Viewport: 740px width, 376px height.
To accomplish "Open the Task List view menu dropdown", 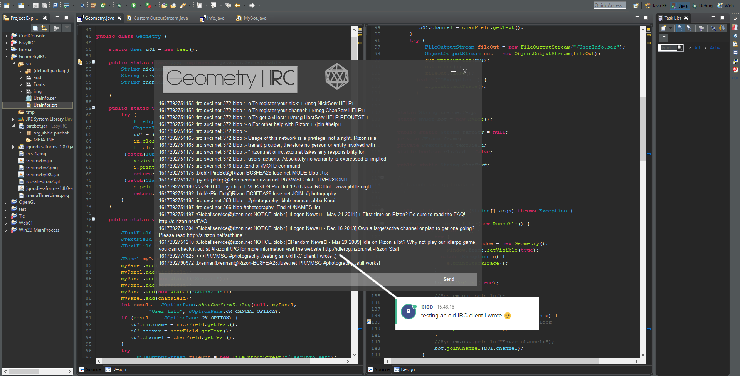I will [x=664, y=37].
